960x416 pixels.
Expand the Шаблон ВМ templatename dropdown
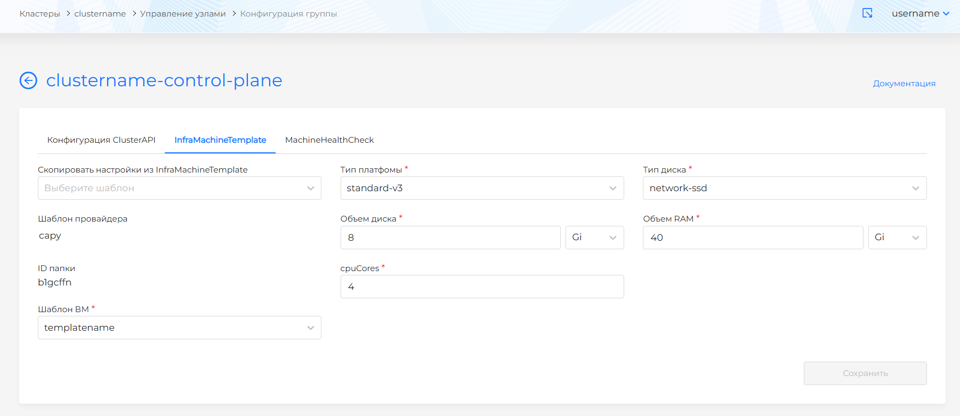pos(179,328)
